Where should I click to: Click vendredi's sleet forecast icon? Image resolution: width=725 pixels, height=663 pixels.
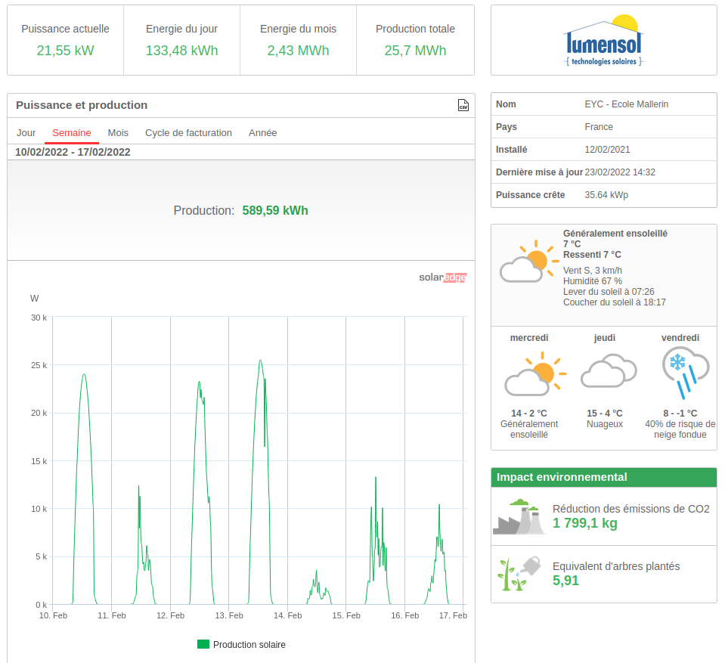tap(685, 373)
